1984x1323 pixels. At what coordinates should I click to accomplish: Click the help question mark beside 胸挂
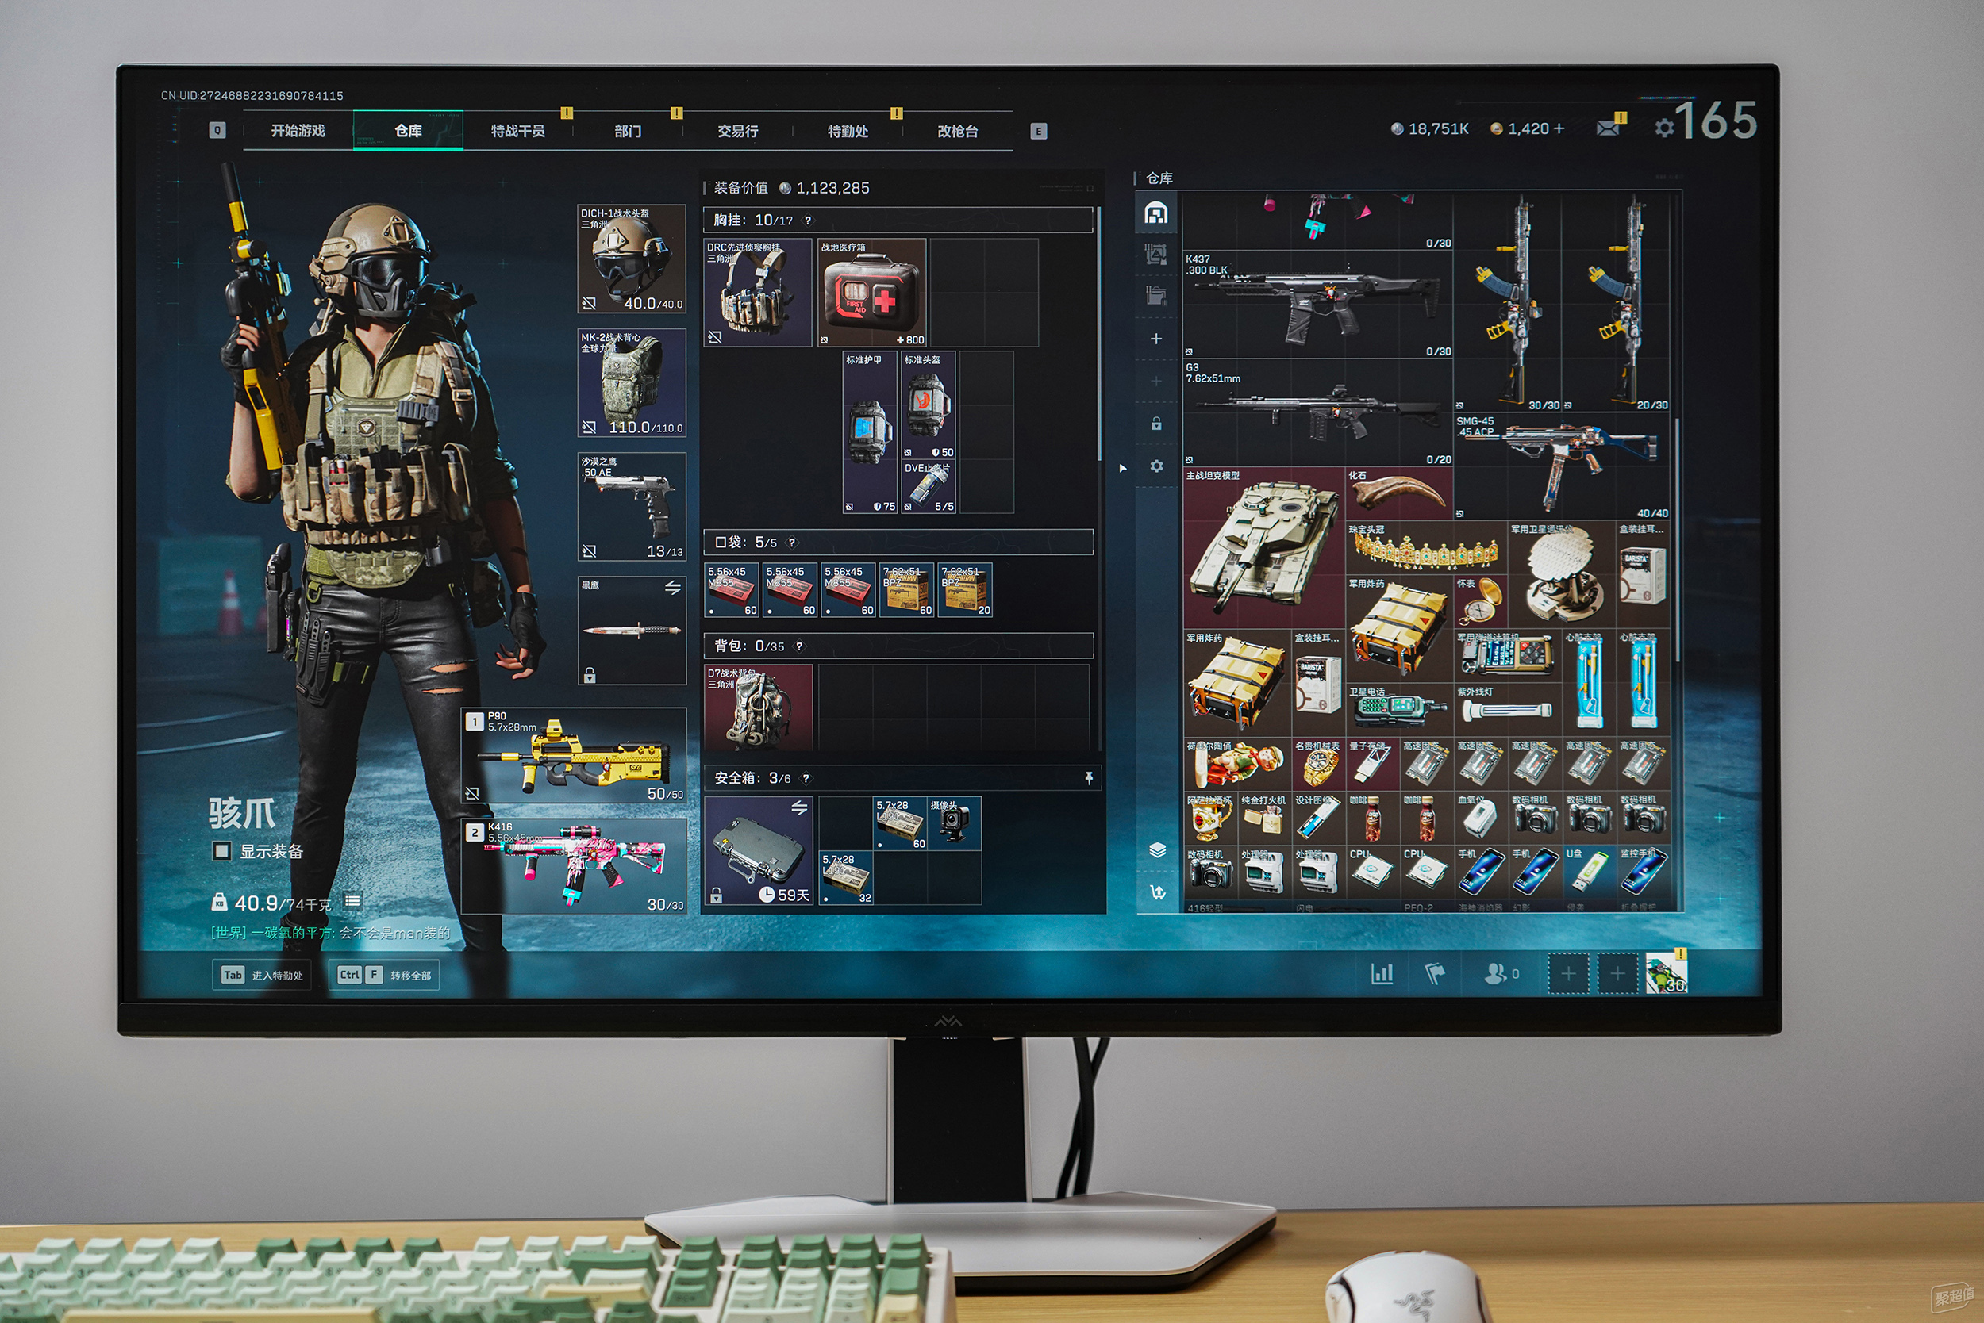click(x=808, y=220)
